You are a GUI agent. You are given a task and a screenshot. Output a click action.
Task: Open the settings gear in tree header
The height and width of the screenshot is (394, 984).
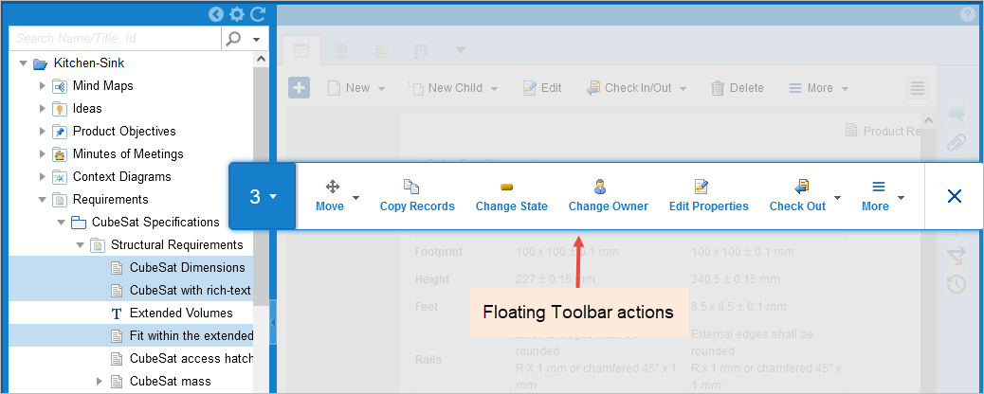(x=237, y=14)
